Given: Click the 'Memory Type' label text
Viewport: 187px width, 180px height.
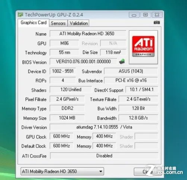Looking at the screenshot, I should [x=34, y=109].
